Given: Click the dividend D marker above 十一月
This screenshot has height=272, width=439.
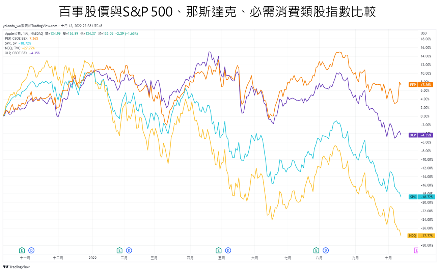Looking at the screenshot, I should click(x=31, y=250).
